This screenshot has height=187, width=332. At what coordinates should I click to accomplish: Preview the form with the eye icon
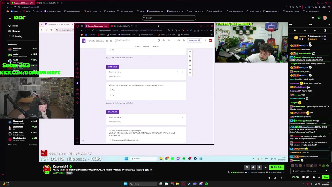(x=164, y=41)
